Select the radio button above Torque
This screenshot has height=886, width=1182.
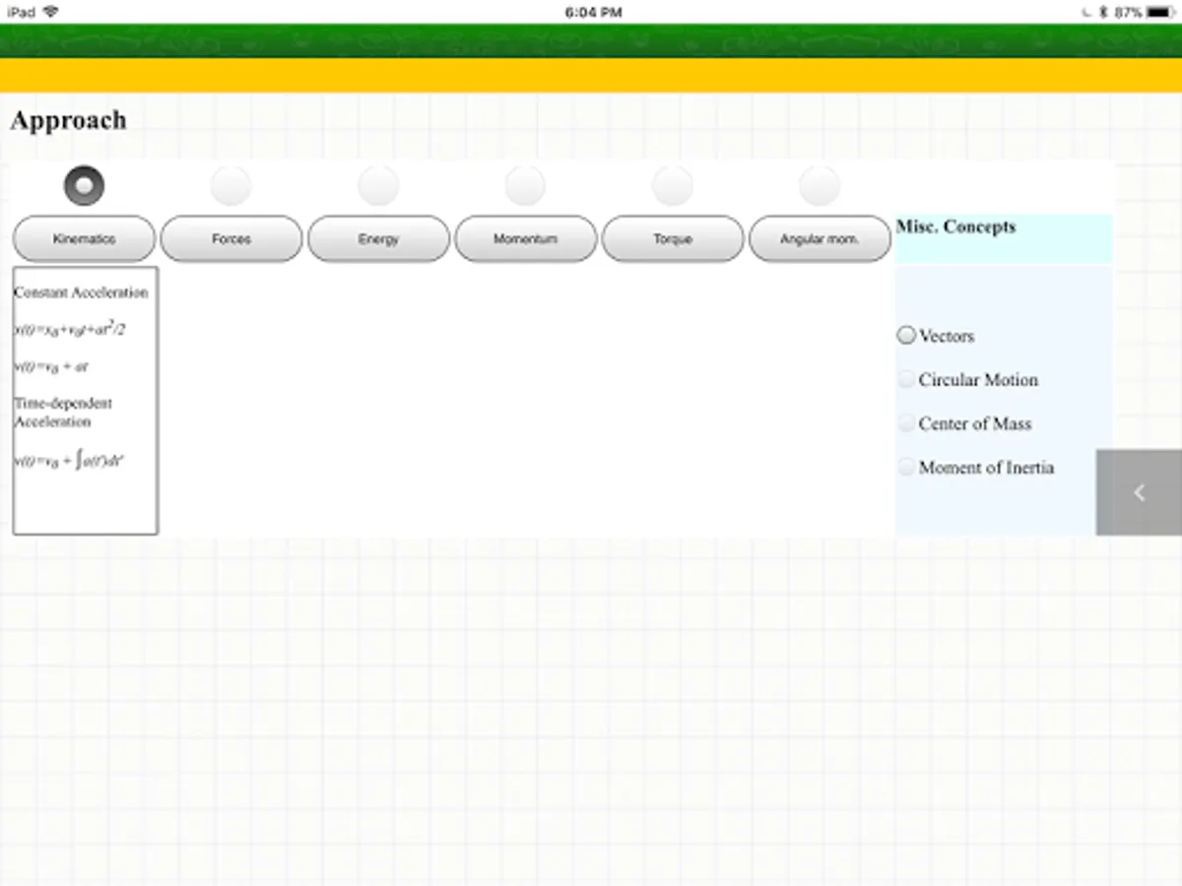[673, 185]
